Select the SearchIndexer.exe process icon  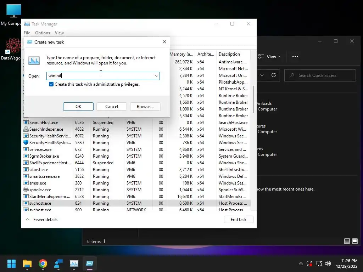26,129
